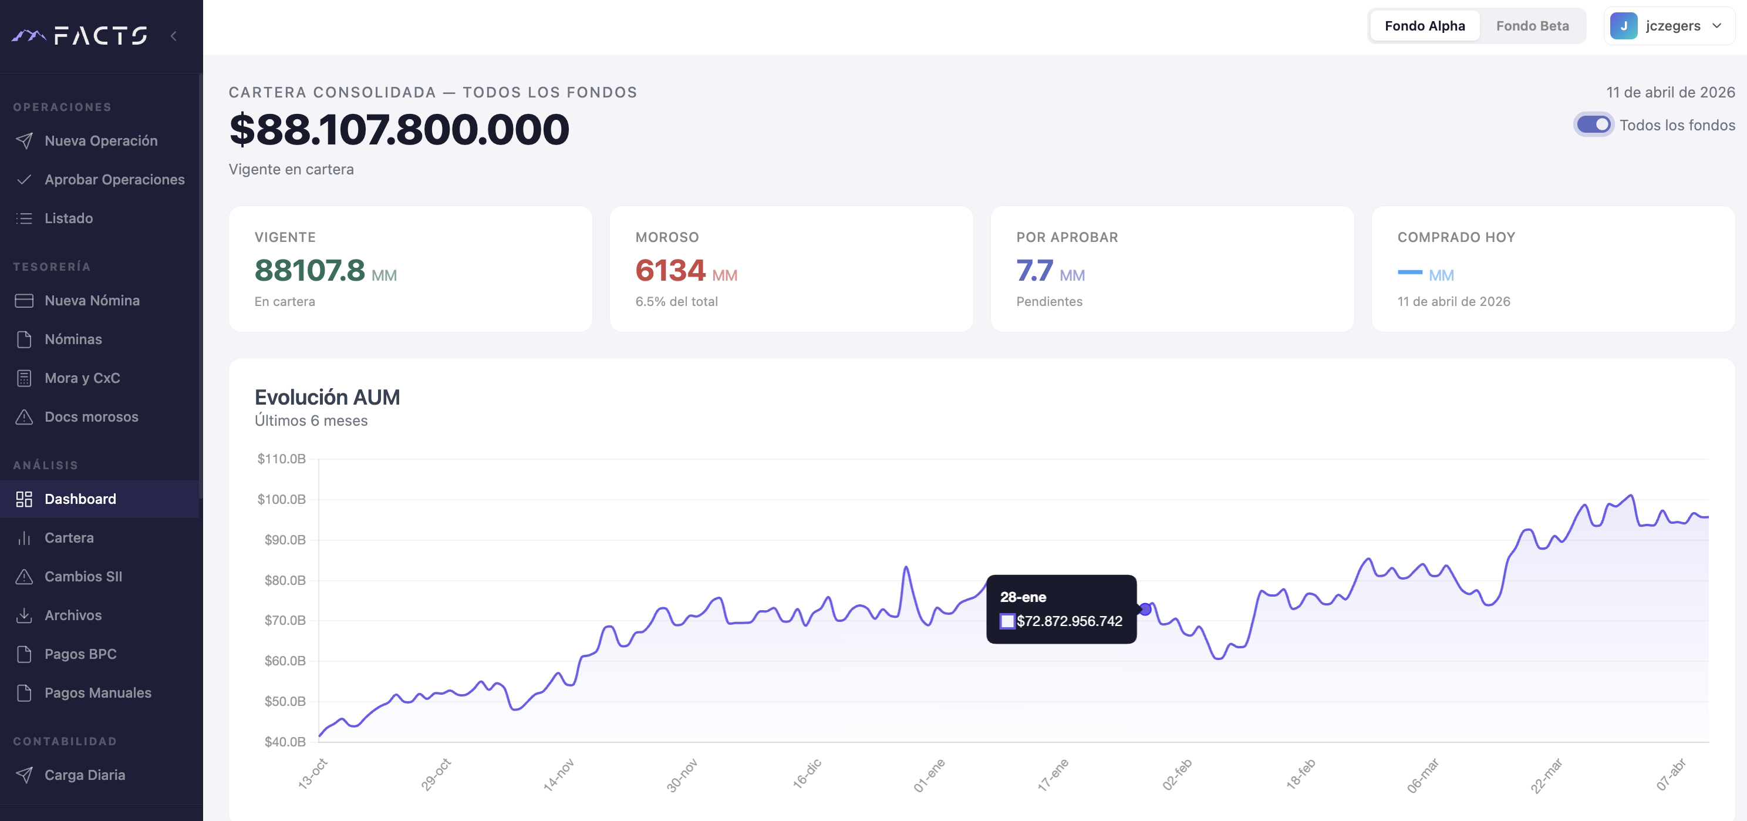The height and width of the screenshot is (821, 1747).
Task: Open the Dashboard section
Action: tap(79, 499)
